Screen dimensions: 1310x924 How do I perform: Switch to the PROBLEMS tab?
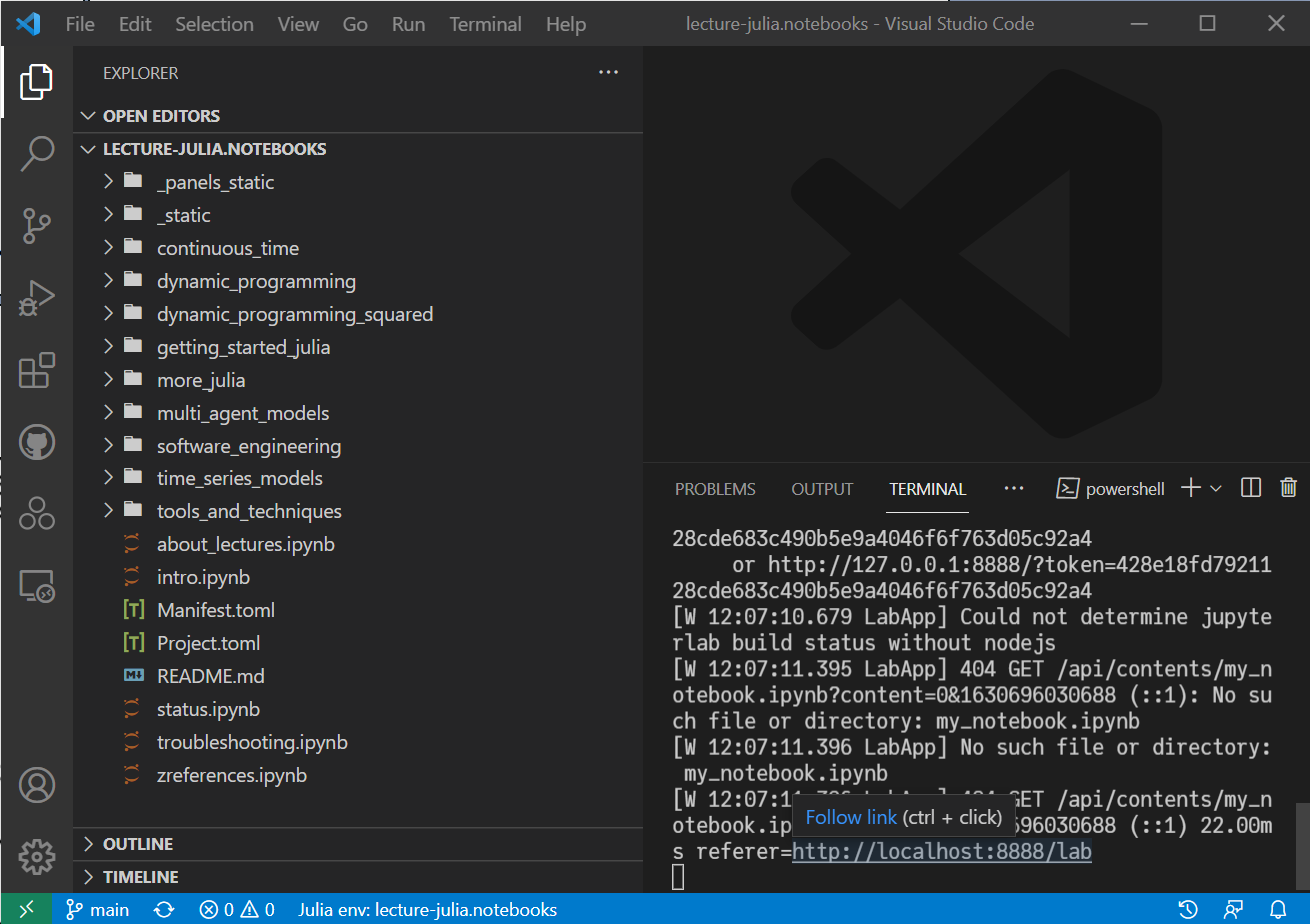pos(715,489)
